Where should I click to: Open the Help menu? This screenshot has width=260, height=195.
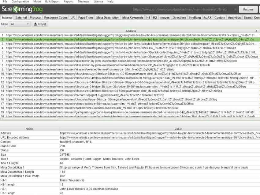tap(110, 2)
